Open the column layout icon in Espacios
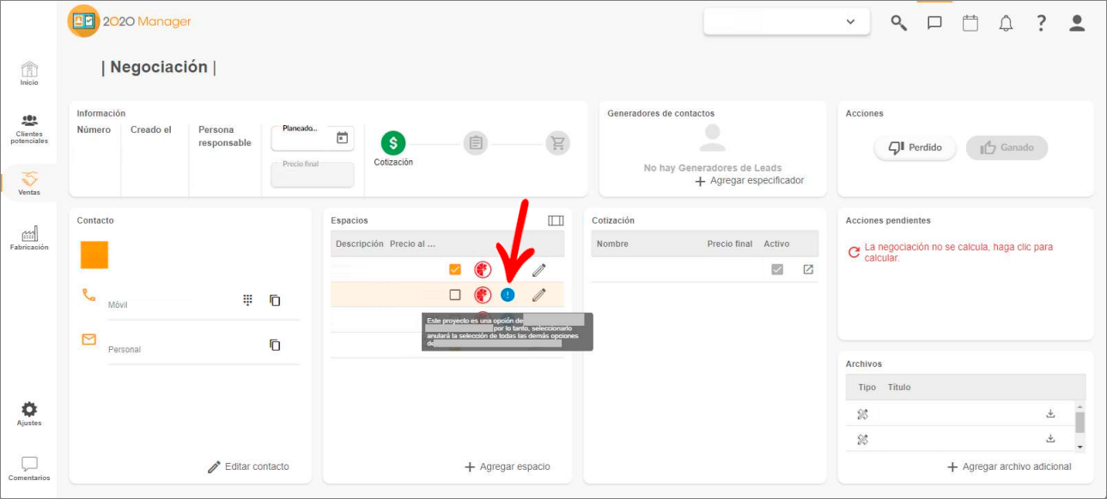This screenshot has height=499, width=1107. (556, 220)
